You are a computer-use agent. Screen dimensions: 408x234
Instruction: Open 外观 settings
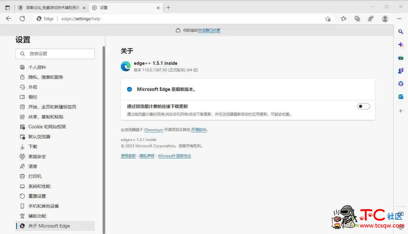pyautogui.click(x=55, y=87)
